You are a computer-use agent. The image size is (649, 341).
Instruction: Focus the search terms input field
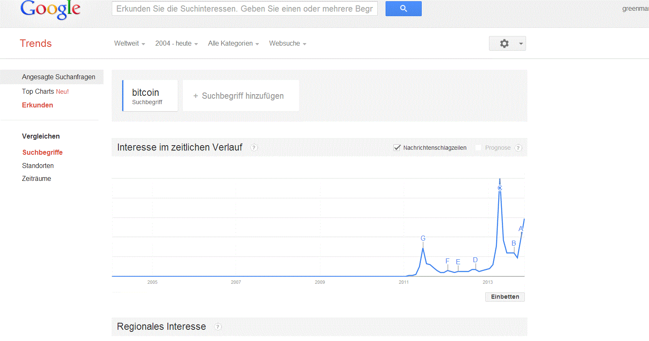[245, 9]
